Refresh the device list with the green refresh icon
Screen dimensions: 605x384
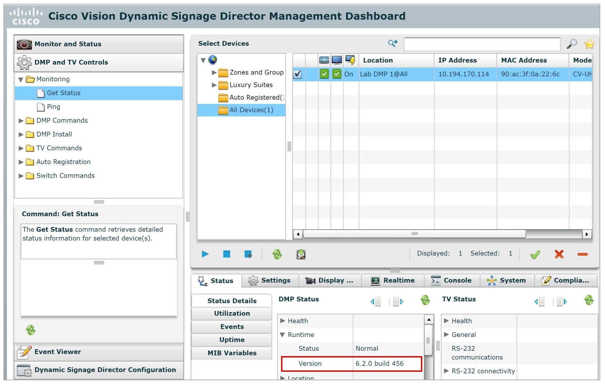(x=277, y=254)
